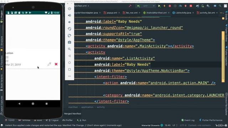
Task: Click the Profile gauge icon in toolbar
Action: pos(180,6)
